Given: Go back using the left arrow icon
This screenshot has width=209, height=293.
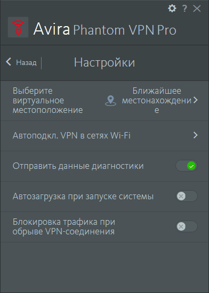Looking at the screenshot, I should (x=9, y=62).
